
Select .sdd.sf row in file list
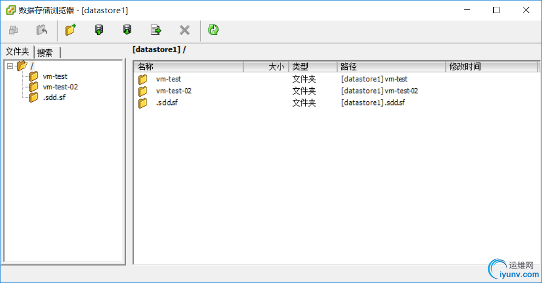[x=336, y=102]
